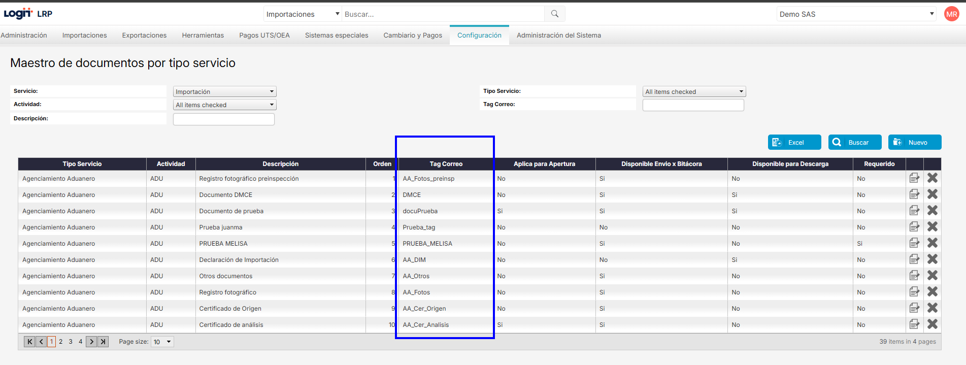Viewport: 966px width, 365px height.
Task: Edit the Documento de prueba row
Action: pyautogui.click(x=914, y=211)
